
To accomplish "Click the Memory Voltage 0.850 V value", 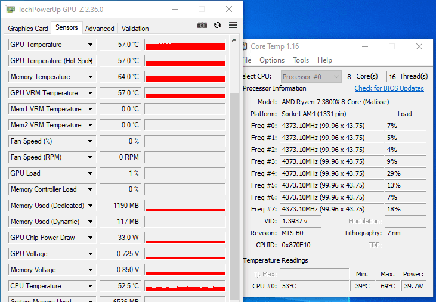I will pos(120,270).
